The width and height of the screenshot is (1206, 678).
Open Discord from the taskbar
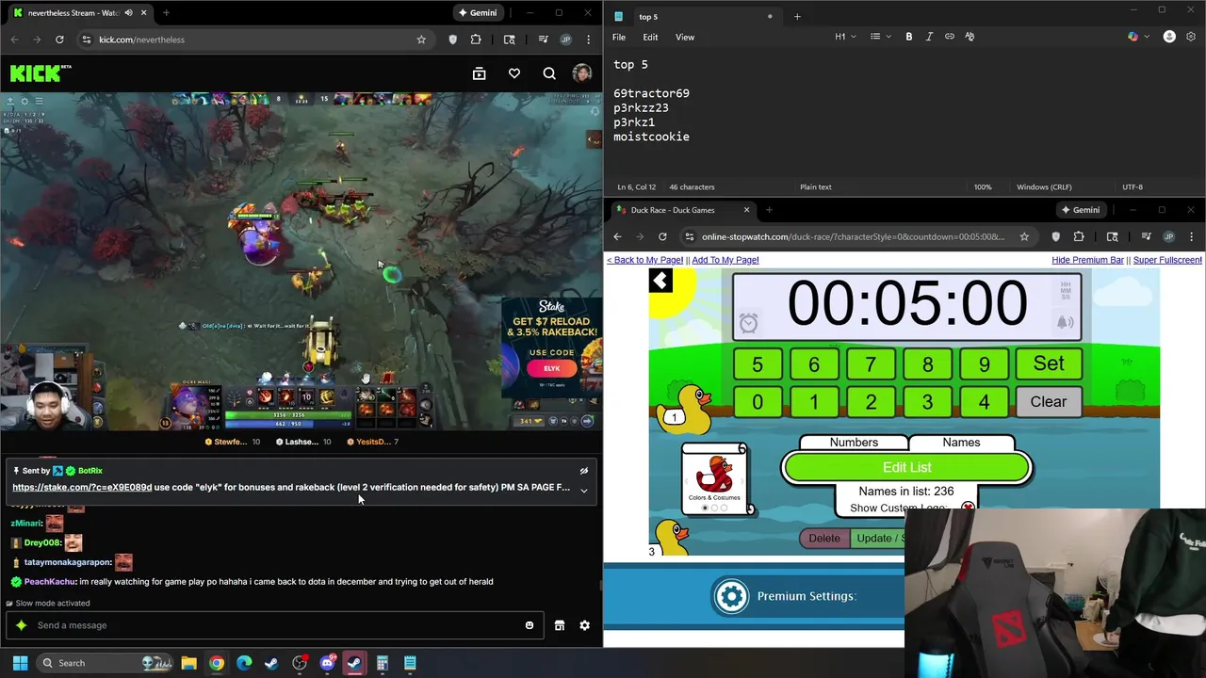327,663
